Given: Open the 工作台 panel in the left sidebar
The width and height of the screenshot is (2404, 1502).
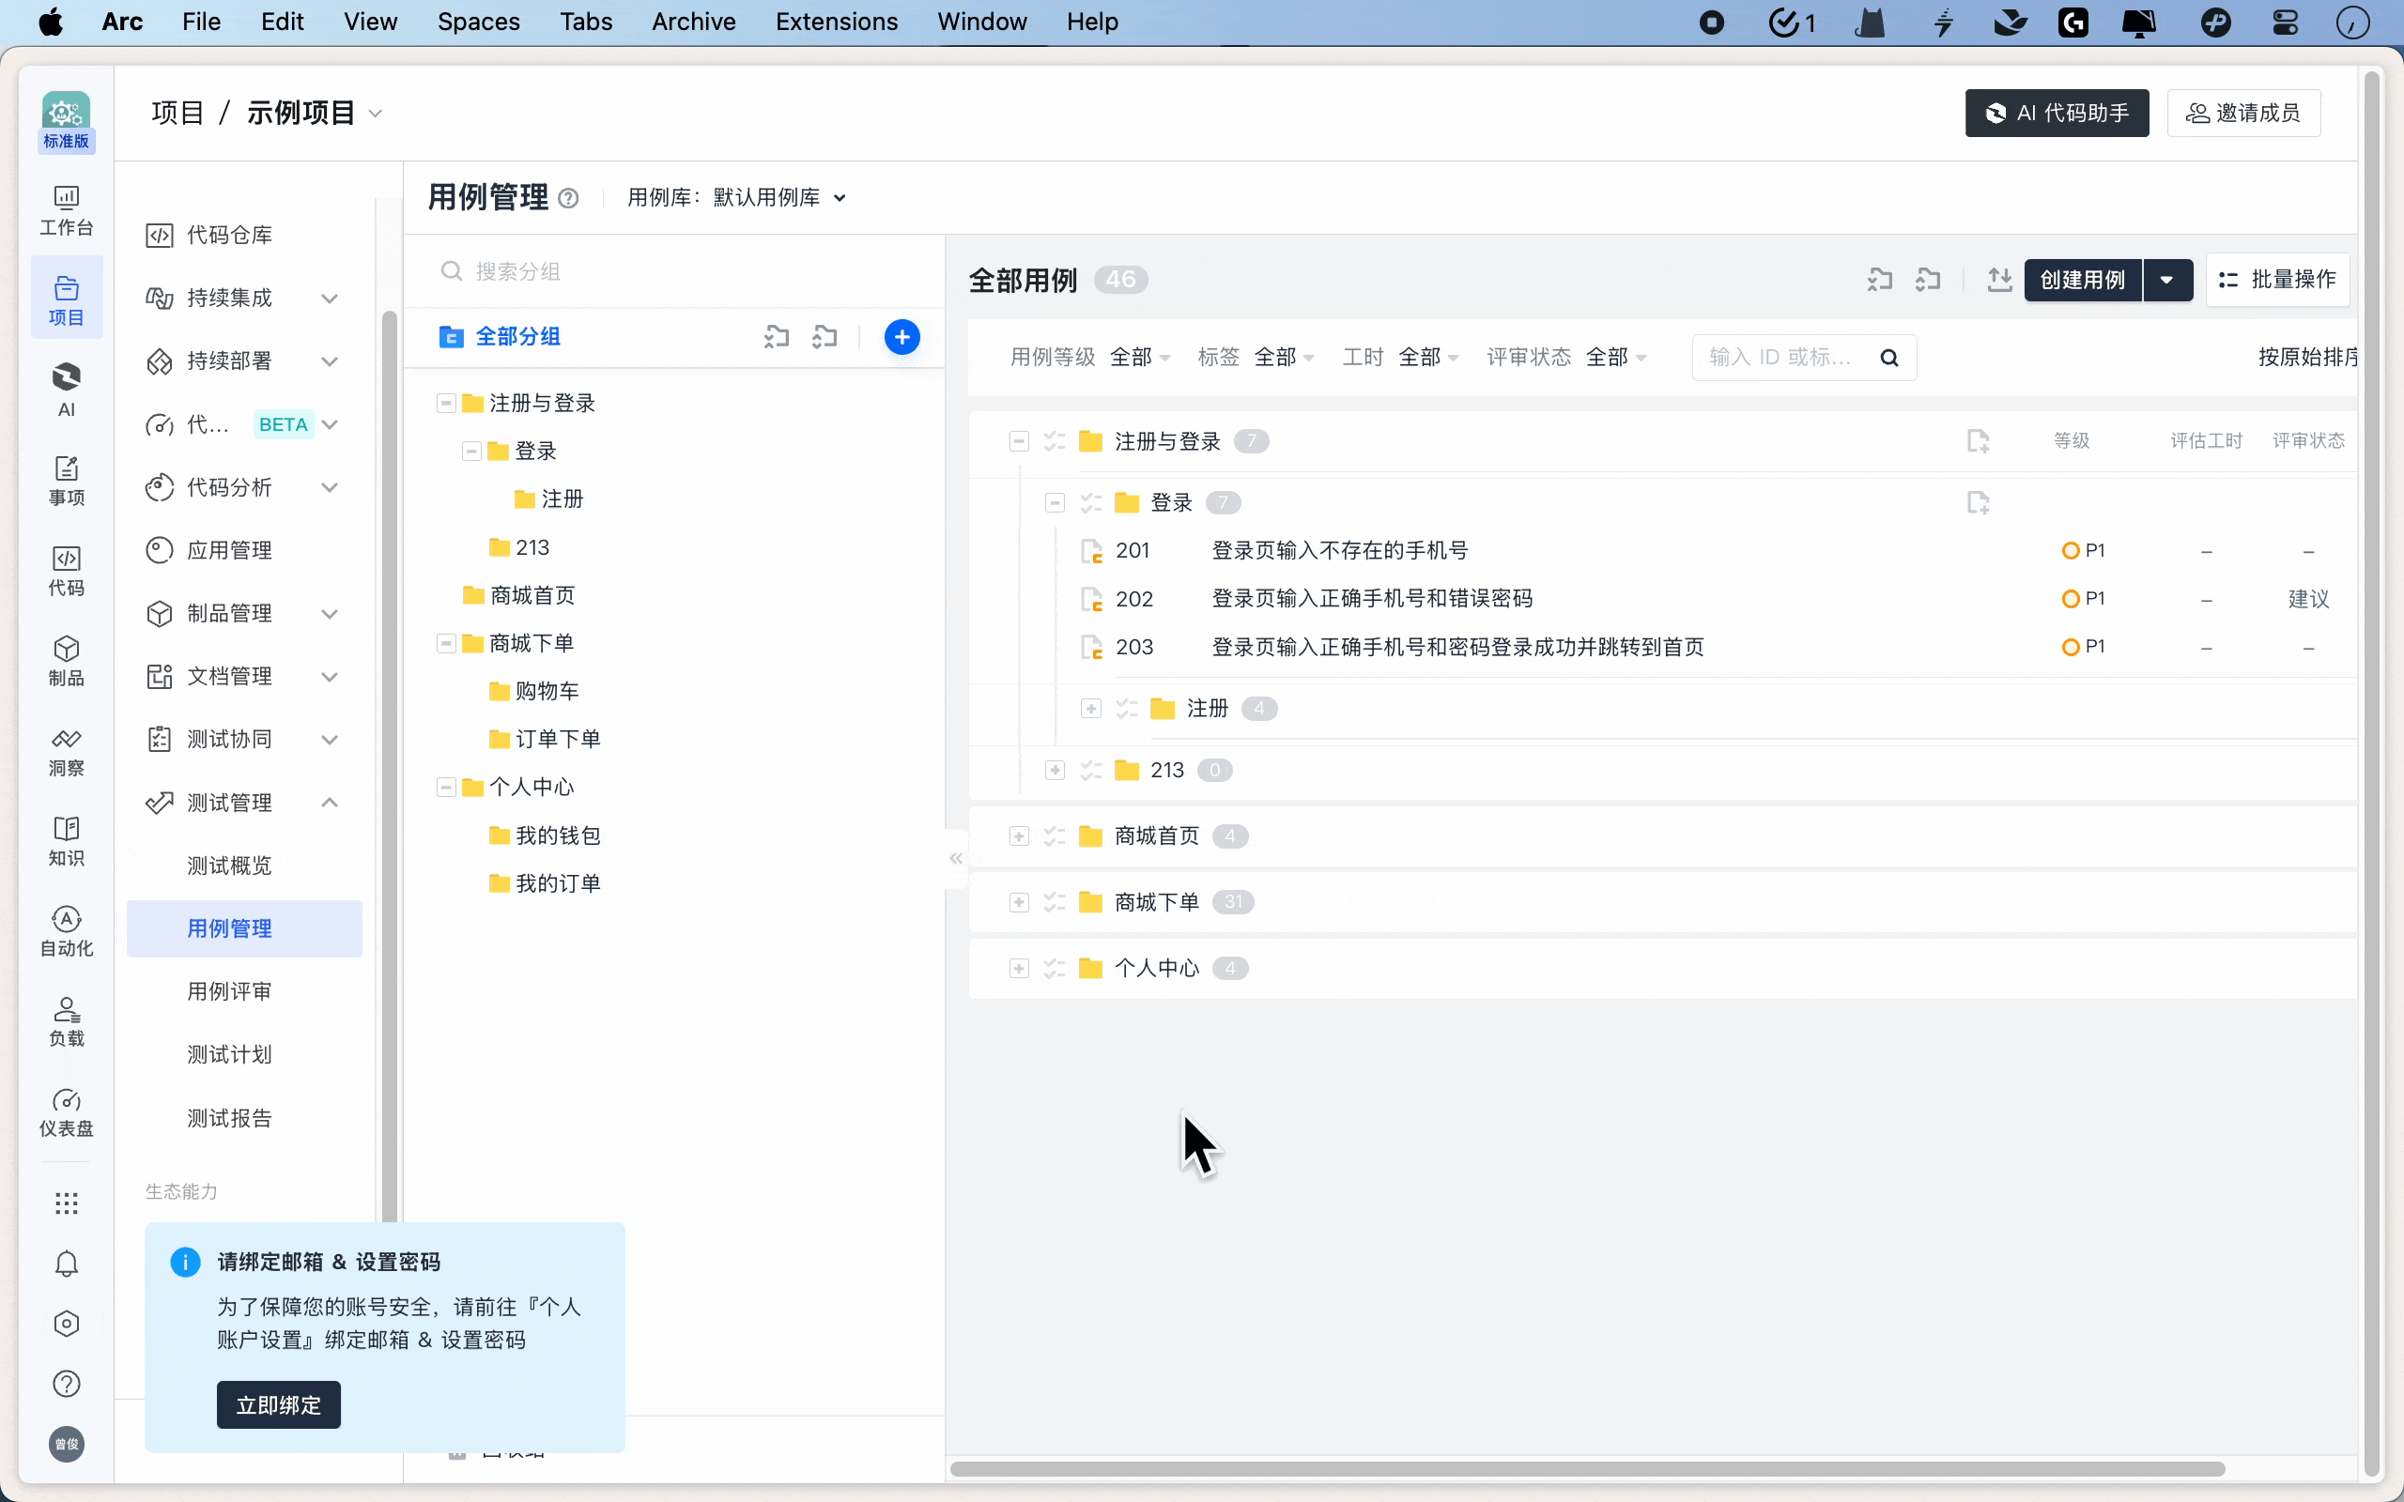Looking at the screenshot, I should [x=66, y=210].
